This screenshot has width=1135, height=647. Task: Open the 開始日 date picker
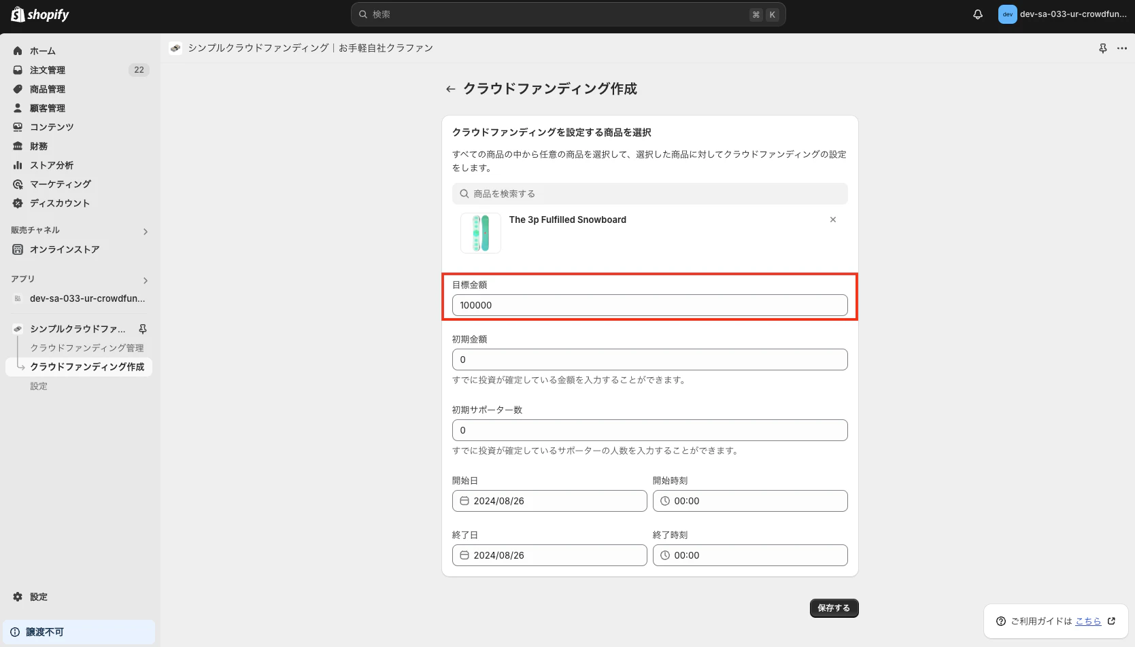pos(549,501)
